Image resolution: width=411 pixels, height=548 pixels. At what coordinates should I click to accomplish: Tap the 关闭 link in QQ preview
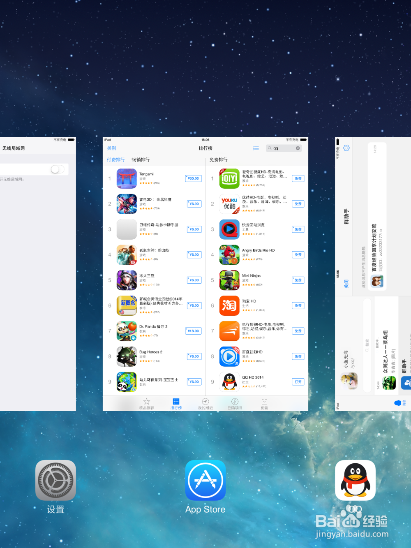pyautogui.click(x=346, y=284)
